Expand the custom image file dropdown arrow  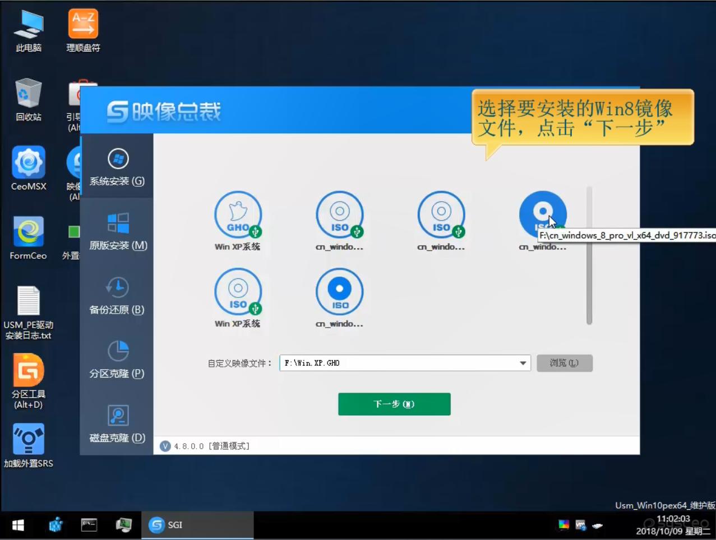(x=523, y=363)
